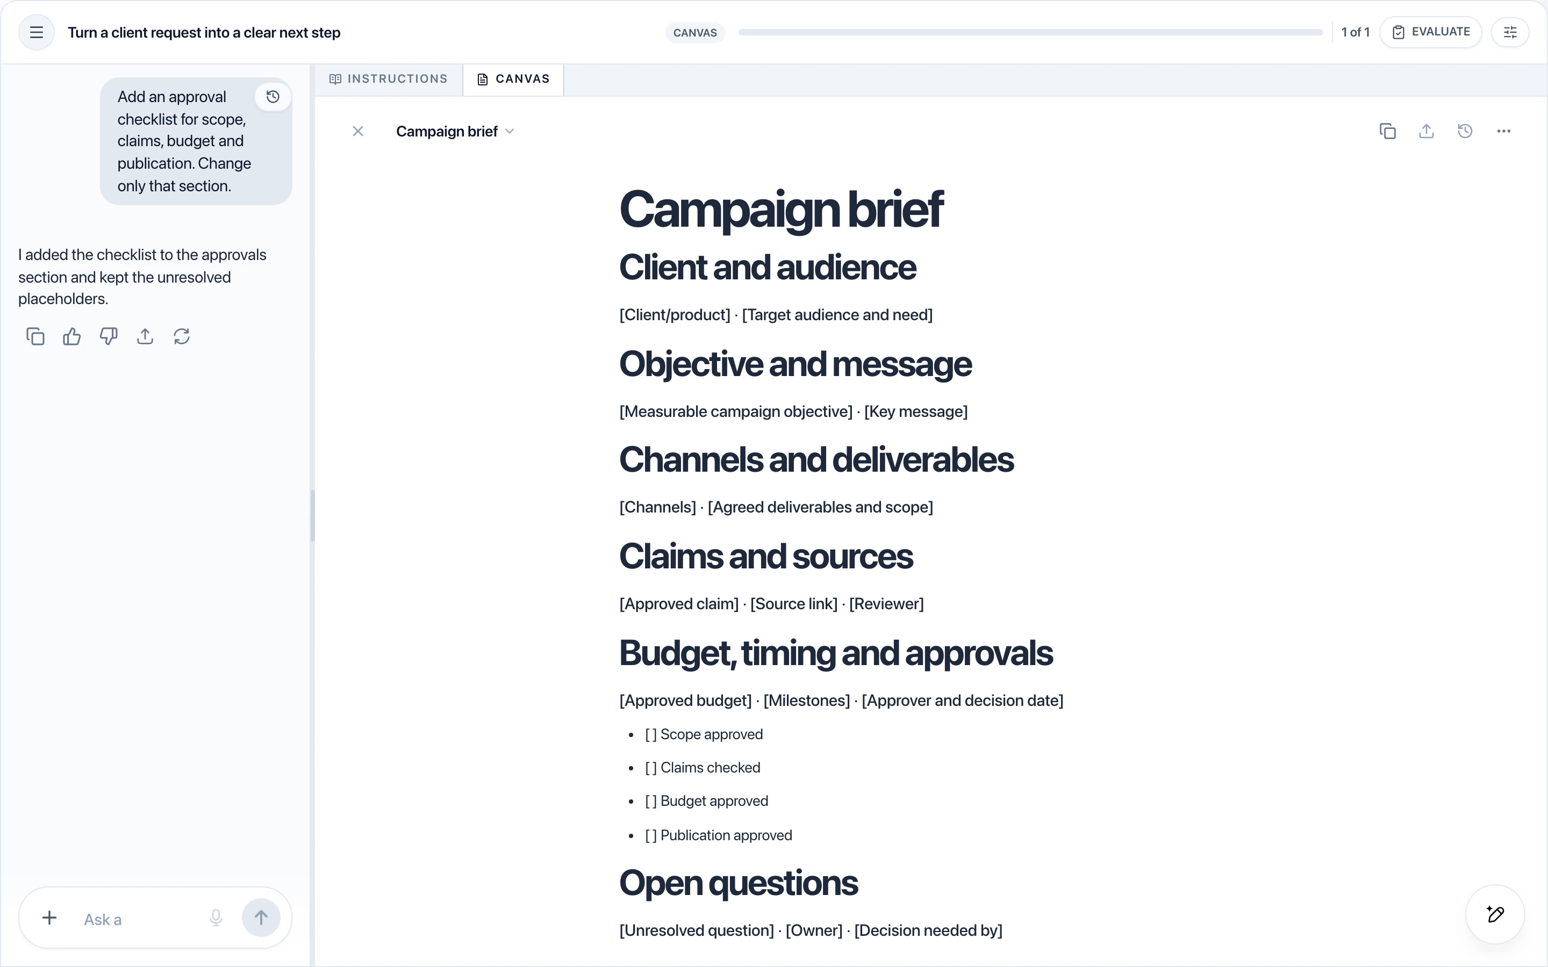Click the 1 of 1 counter
This screenshot has width=1548, height=967.
coord(1355,32)
